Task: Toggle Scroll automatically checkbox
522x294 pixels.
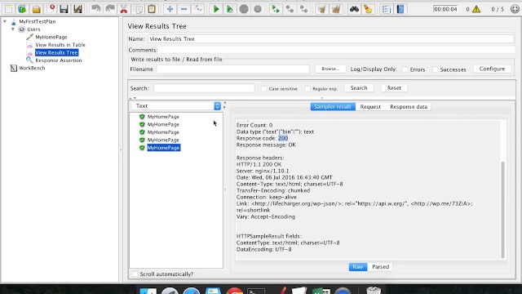Action: (135, 274)
